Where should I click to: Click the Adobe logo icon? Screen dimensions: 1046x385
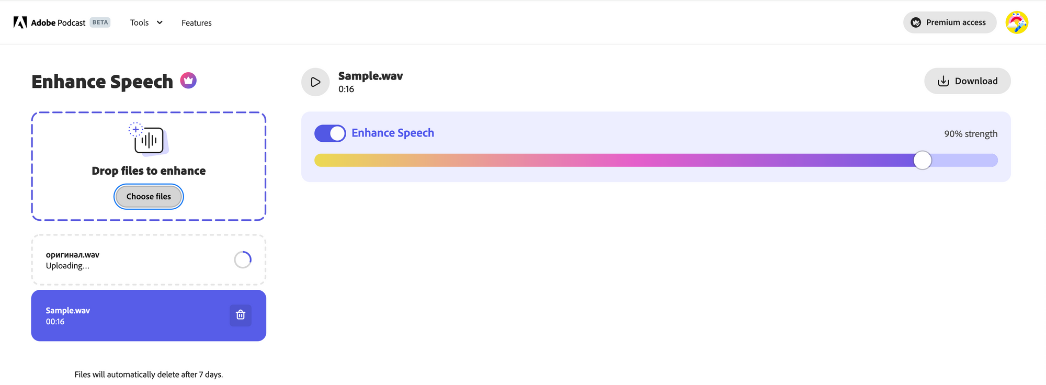tap(20, 22)
